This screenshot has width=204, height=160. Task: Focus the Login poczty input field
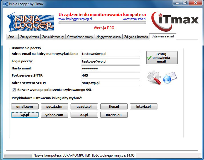click(111, 61)
